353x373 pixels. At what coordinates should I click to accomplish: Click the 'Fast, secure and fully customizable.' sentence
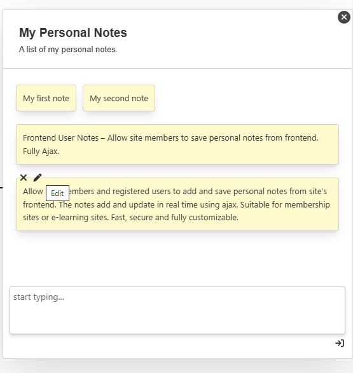(175, 218)
